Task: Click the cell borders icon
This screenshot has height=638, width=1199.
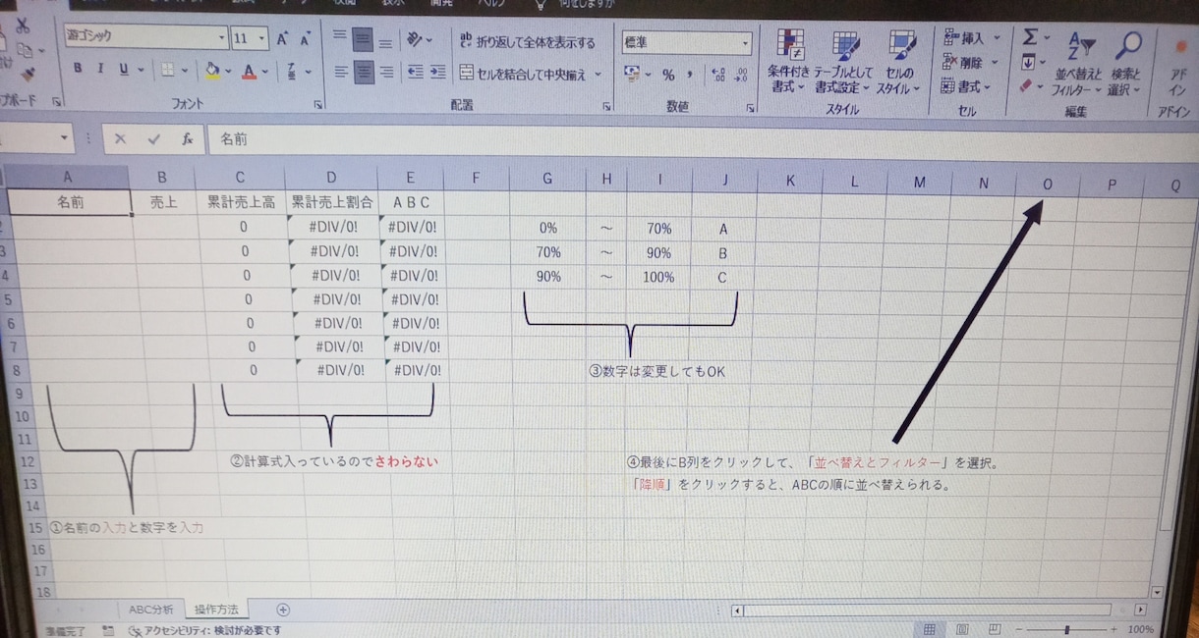Action: [167, 70]
